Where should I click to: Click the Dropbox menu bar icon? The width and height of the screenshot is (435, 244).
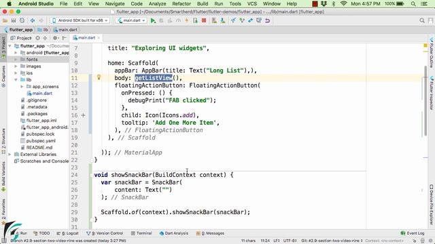(x=324, y=4)
